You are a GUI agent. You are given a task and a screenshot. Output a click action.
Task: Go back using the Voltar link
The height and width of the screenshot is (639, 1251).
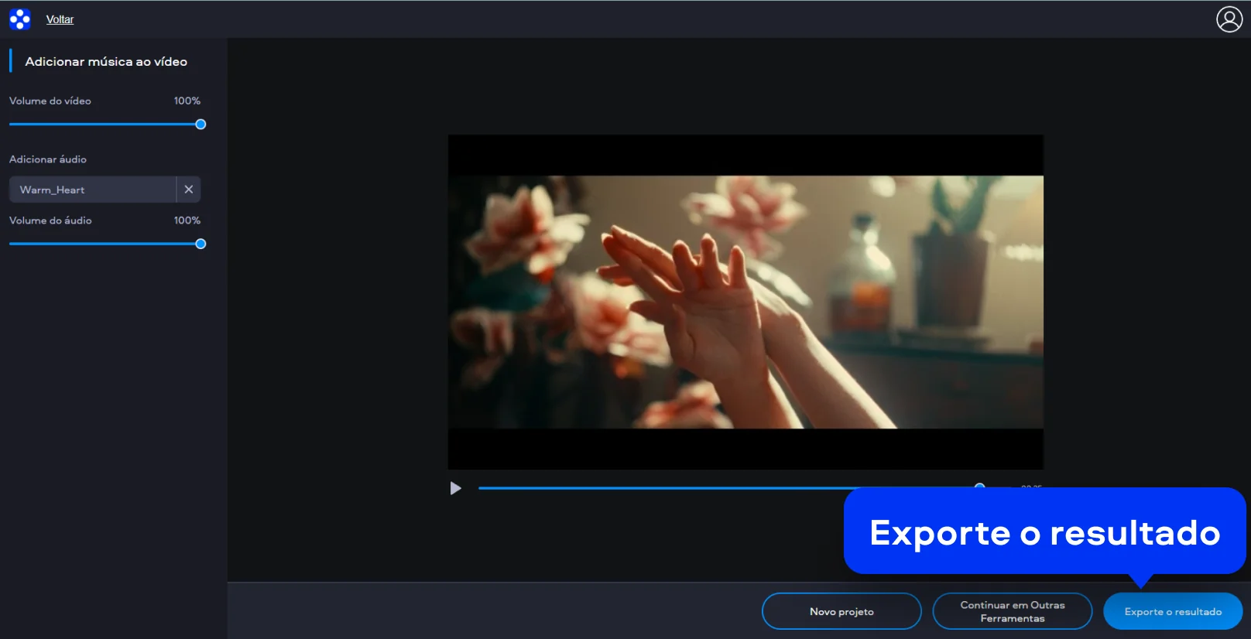click(x=60, y=19)
